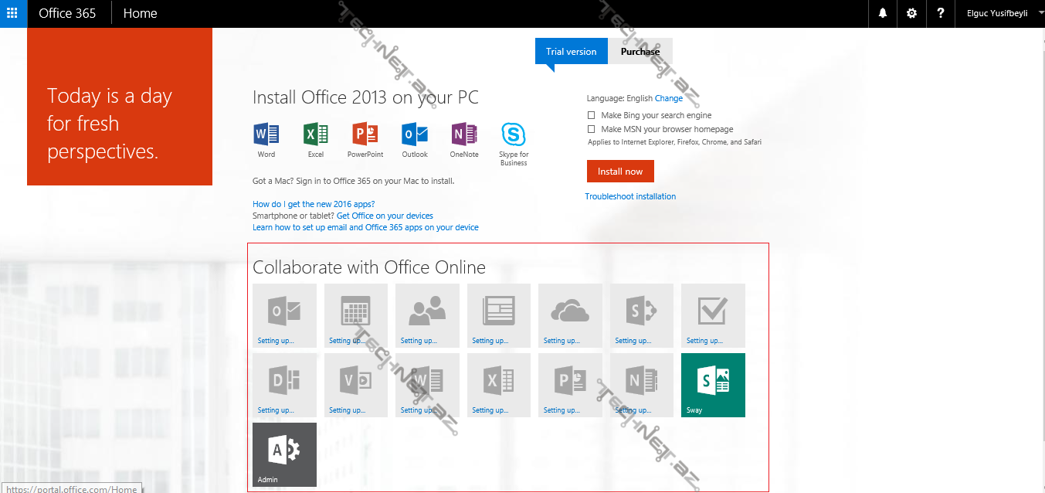The width and height of the screenshot is (1045, 493).
Task: Click Change next to Language English
Action: [x=670, y=98]
